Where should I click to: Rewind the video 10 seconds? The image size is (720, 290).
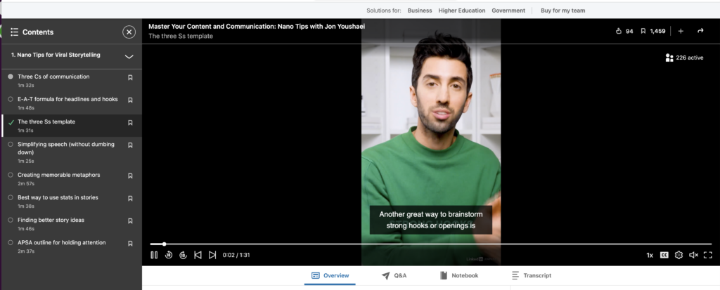(169, 255)
